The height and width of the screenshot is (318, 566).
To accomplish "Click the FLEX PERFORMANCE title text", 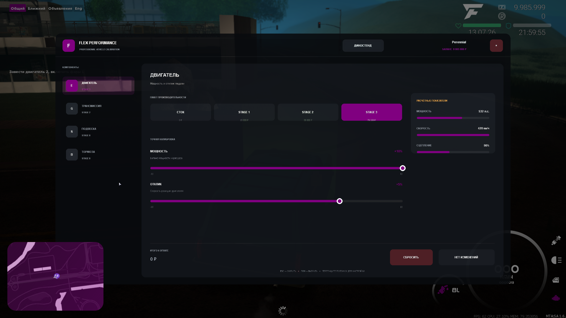I will point(98,43).
